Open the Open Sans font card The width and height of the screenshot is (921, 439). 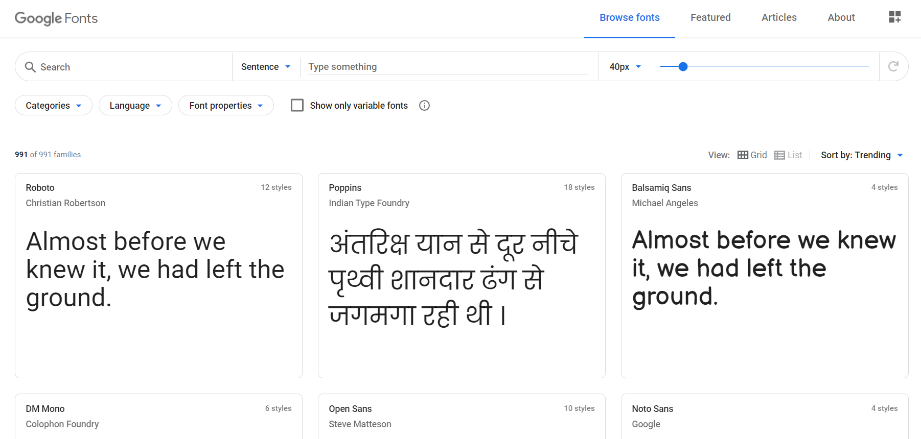(x=462, y=417)
